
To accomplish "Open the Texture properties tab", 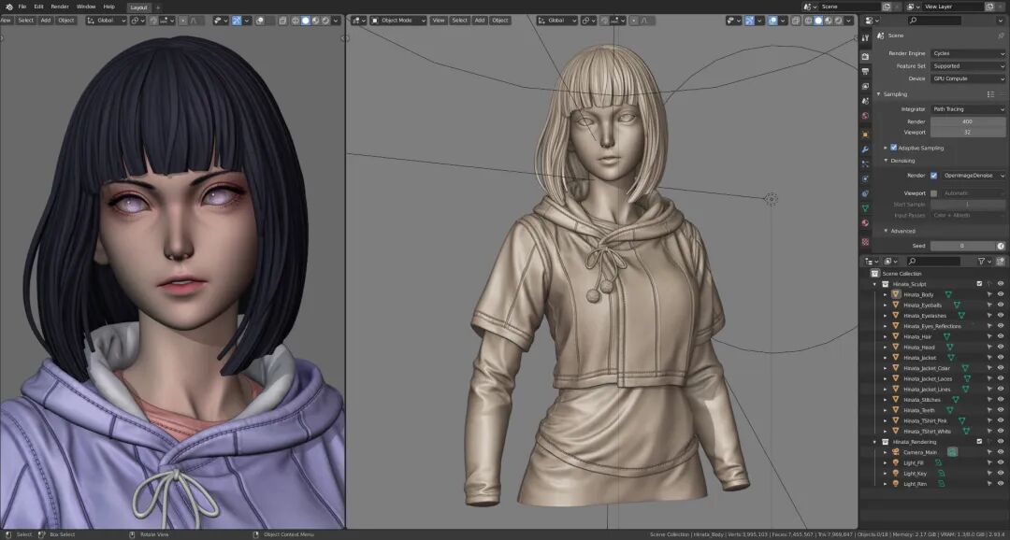I will pyautogui.click(x=865, y=242).
